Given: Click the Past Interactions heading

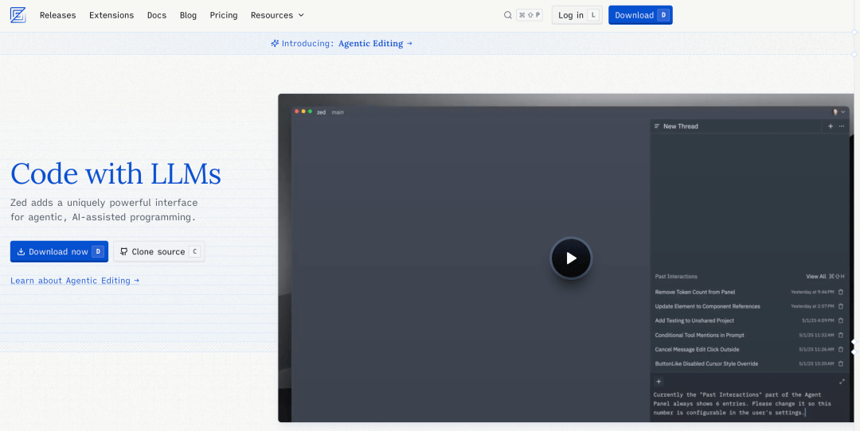Looking at the screenshot, I should pyautogui.click(x=676, y=277).
